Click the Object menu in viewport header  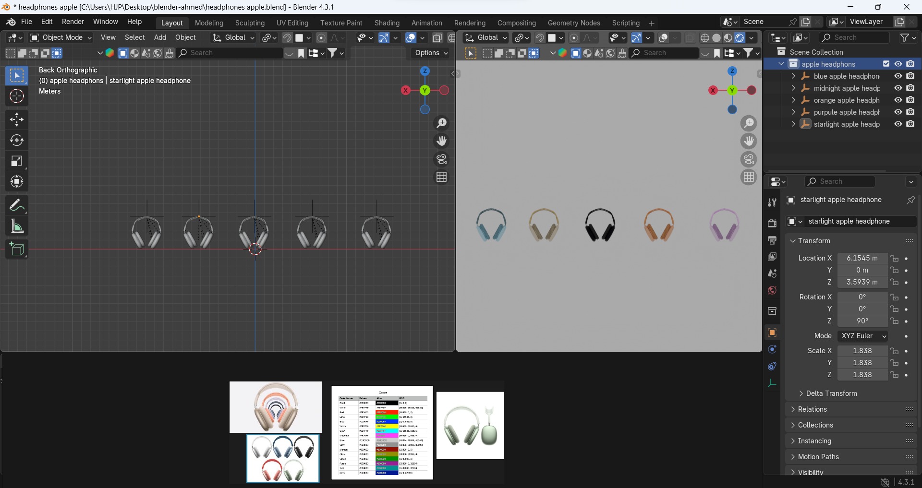click(186, 37)
